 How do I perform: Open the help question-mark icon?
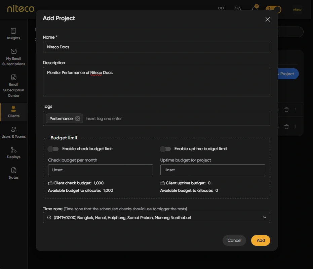[x=238, y=9]
